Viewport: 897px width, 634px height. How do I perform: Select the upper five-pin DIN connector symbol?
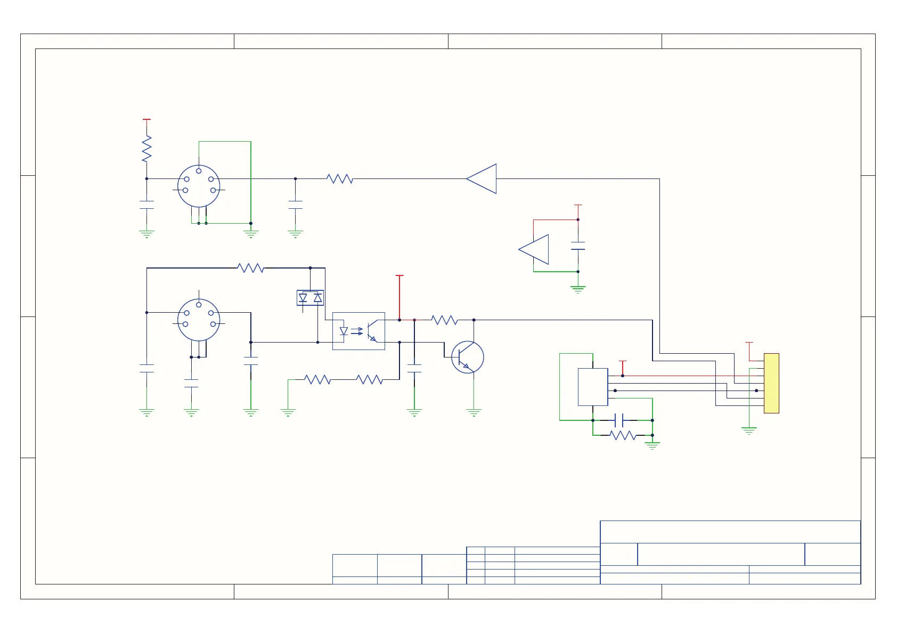pyautogui.click(x=199, y=186)
